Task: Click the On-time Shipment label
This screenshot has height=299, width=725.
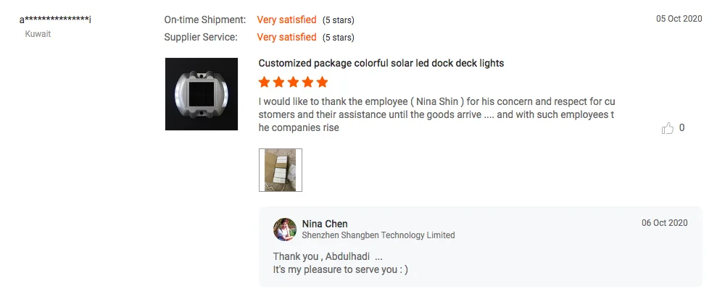Action: 204,20
